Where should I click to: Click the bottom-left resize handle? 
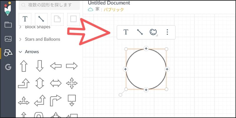(126, 89)
